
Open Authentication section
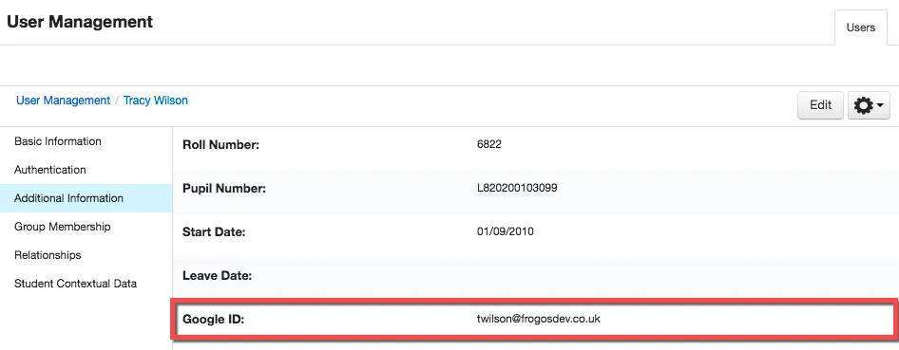tap(49, 170)
